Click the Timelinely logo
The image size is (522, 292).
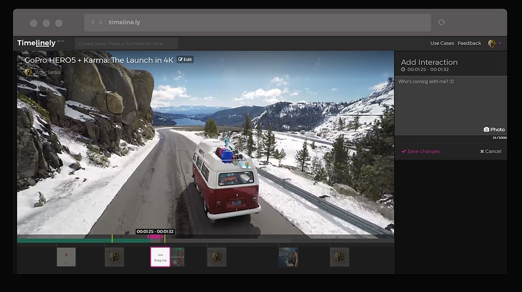[x=37, y=43]
